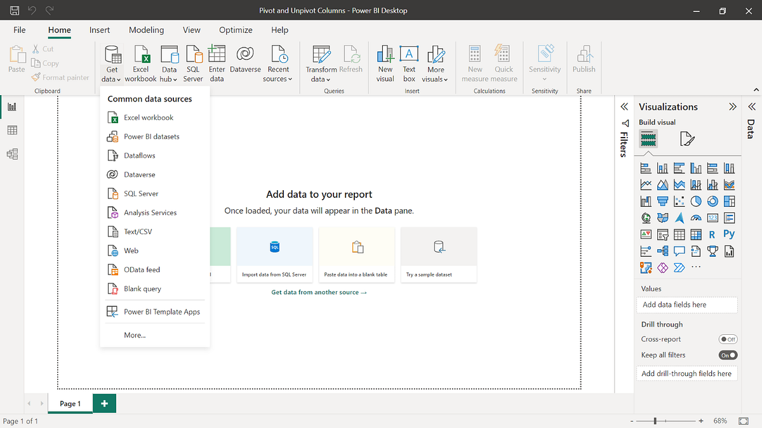This screenshot has height=428, width=762.
Task: Disable the Keep all filters toggle
Action: pyautogui.click(x=728, y=355)
